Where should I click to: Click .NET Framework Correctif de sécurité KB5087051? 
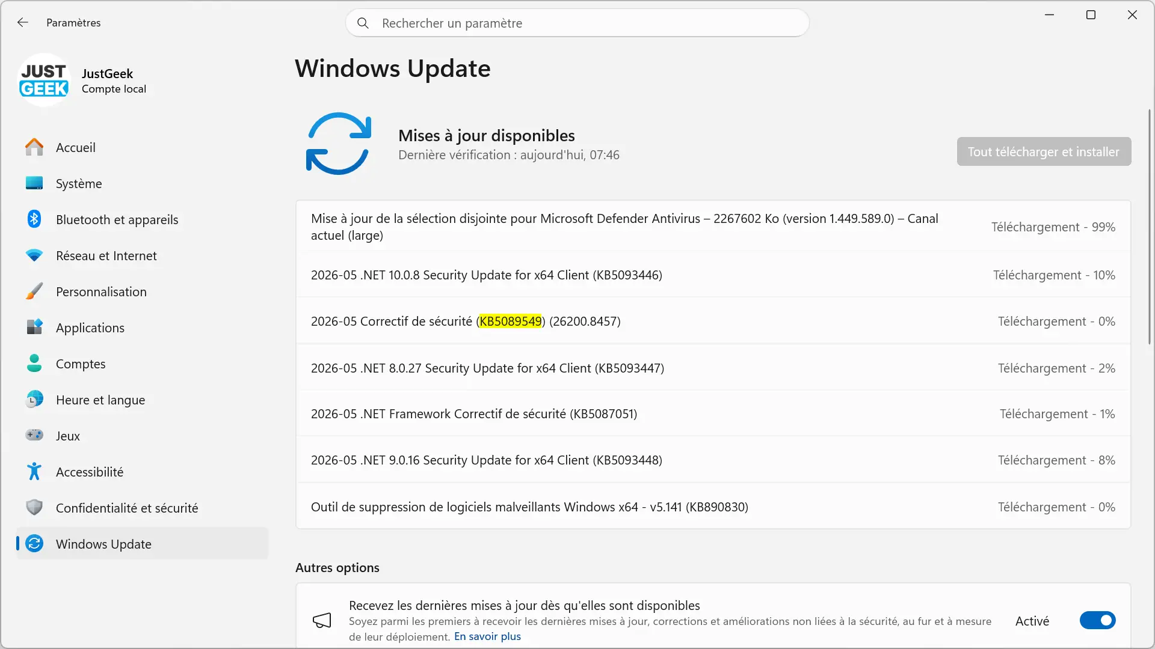pos(713,413)
